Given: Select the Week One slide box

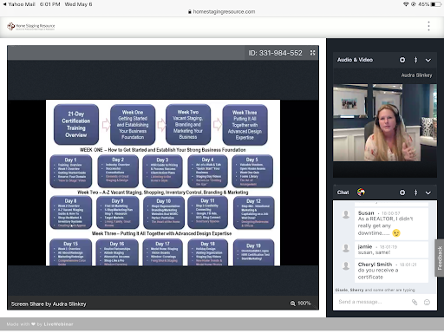Looking at the screenshot, I should [133, 125].
